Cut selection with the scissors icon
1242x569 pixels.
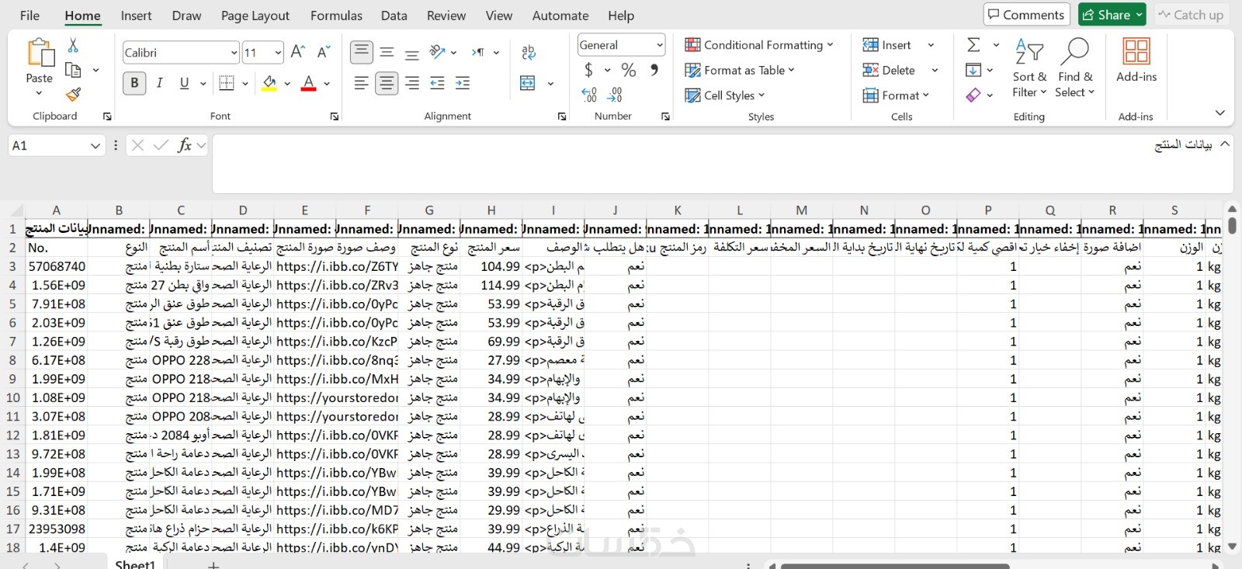pyautogui.click(x=73, y=46)
